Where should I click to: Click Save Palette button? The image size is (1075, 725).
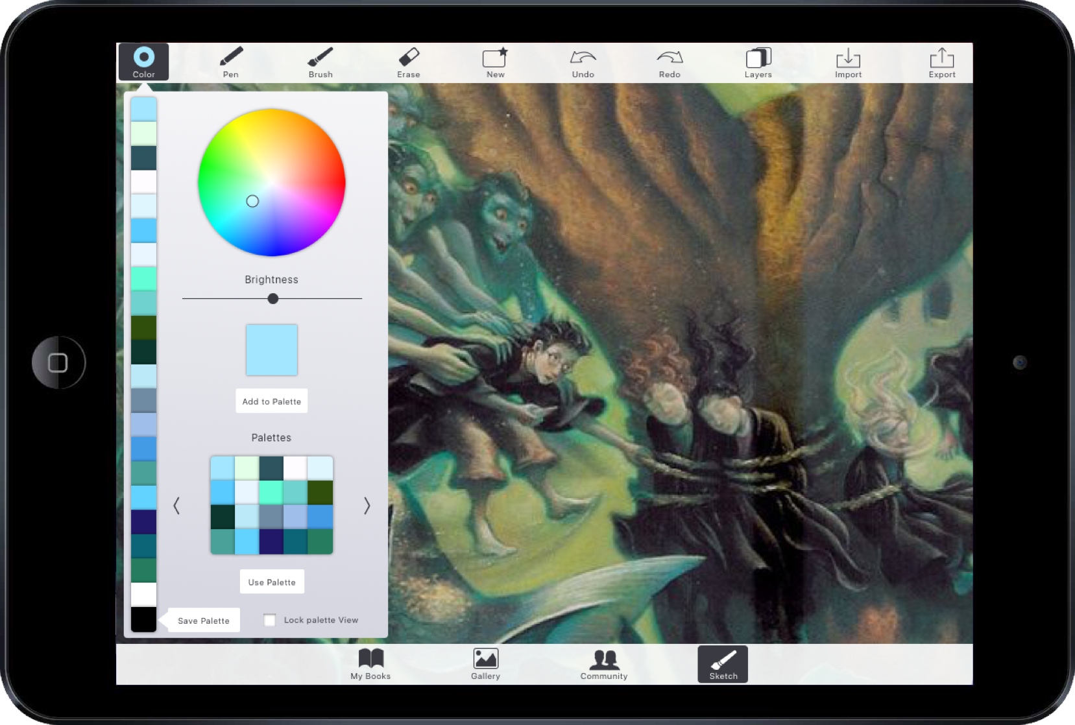tap(203, 621)
